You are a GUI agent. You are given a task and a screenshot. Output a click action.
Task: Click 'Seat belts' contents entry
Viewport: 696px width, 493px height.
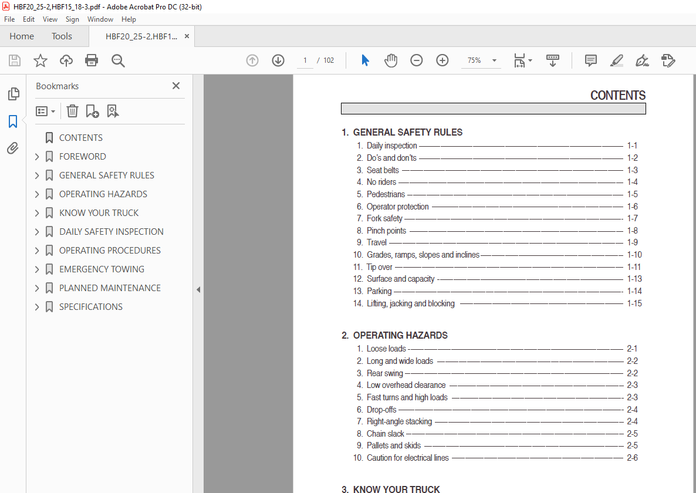coord(383,170)
